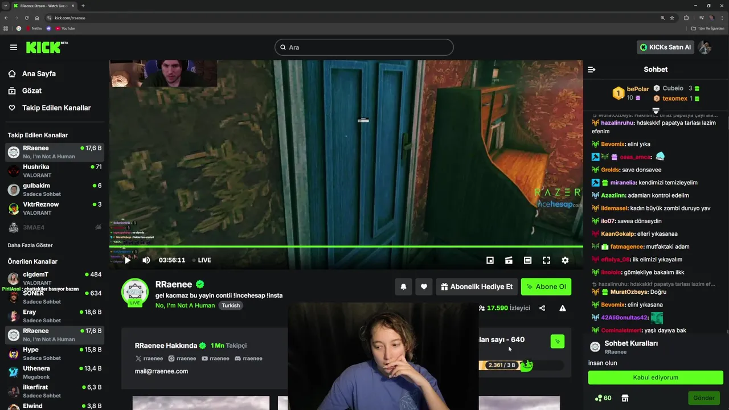Screen dimensions: 729x410
Task: Open the tab search dropdown arrow
Action: tap(6, 6)
